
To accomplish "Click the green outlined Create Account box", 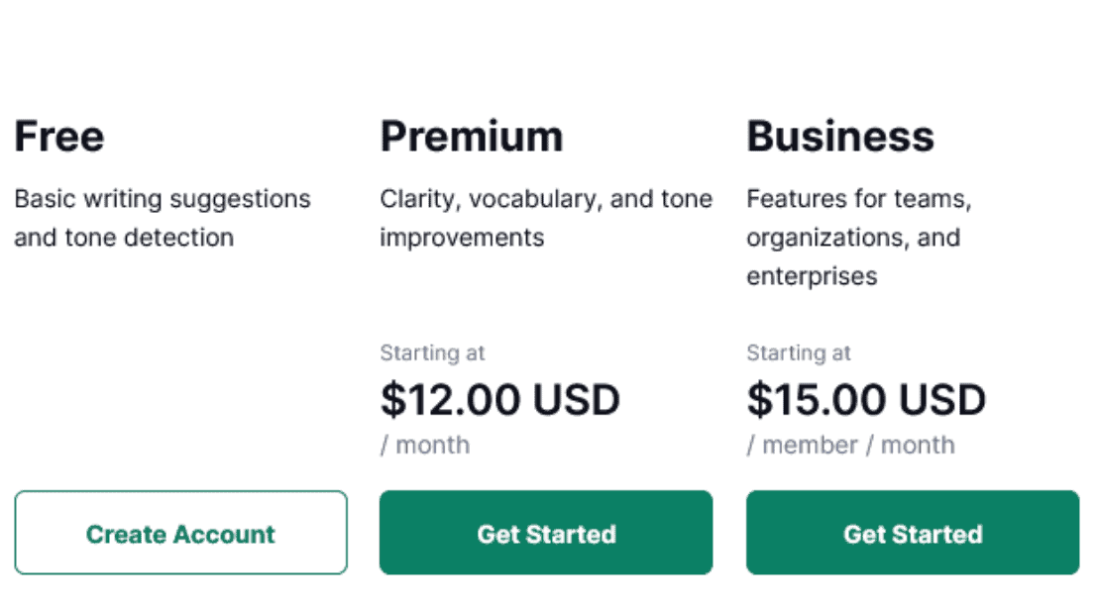I will pyautogui.click(x=181, y=533).
